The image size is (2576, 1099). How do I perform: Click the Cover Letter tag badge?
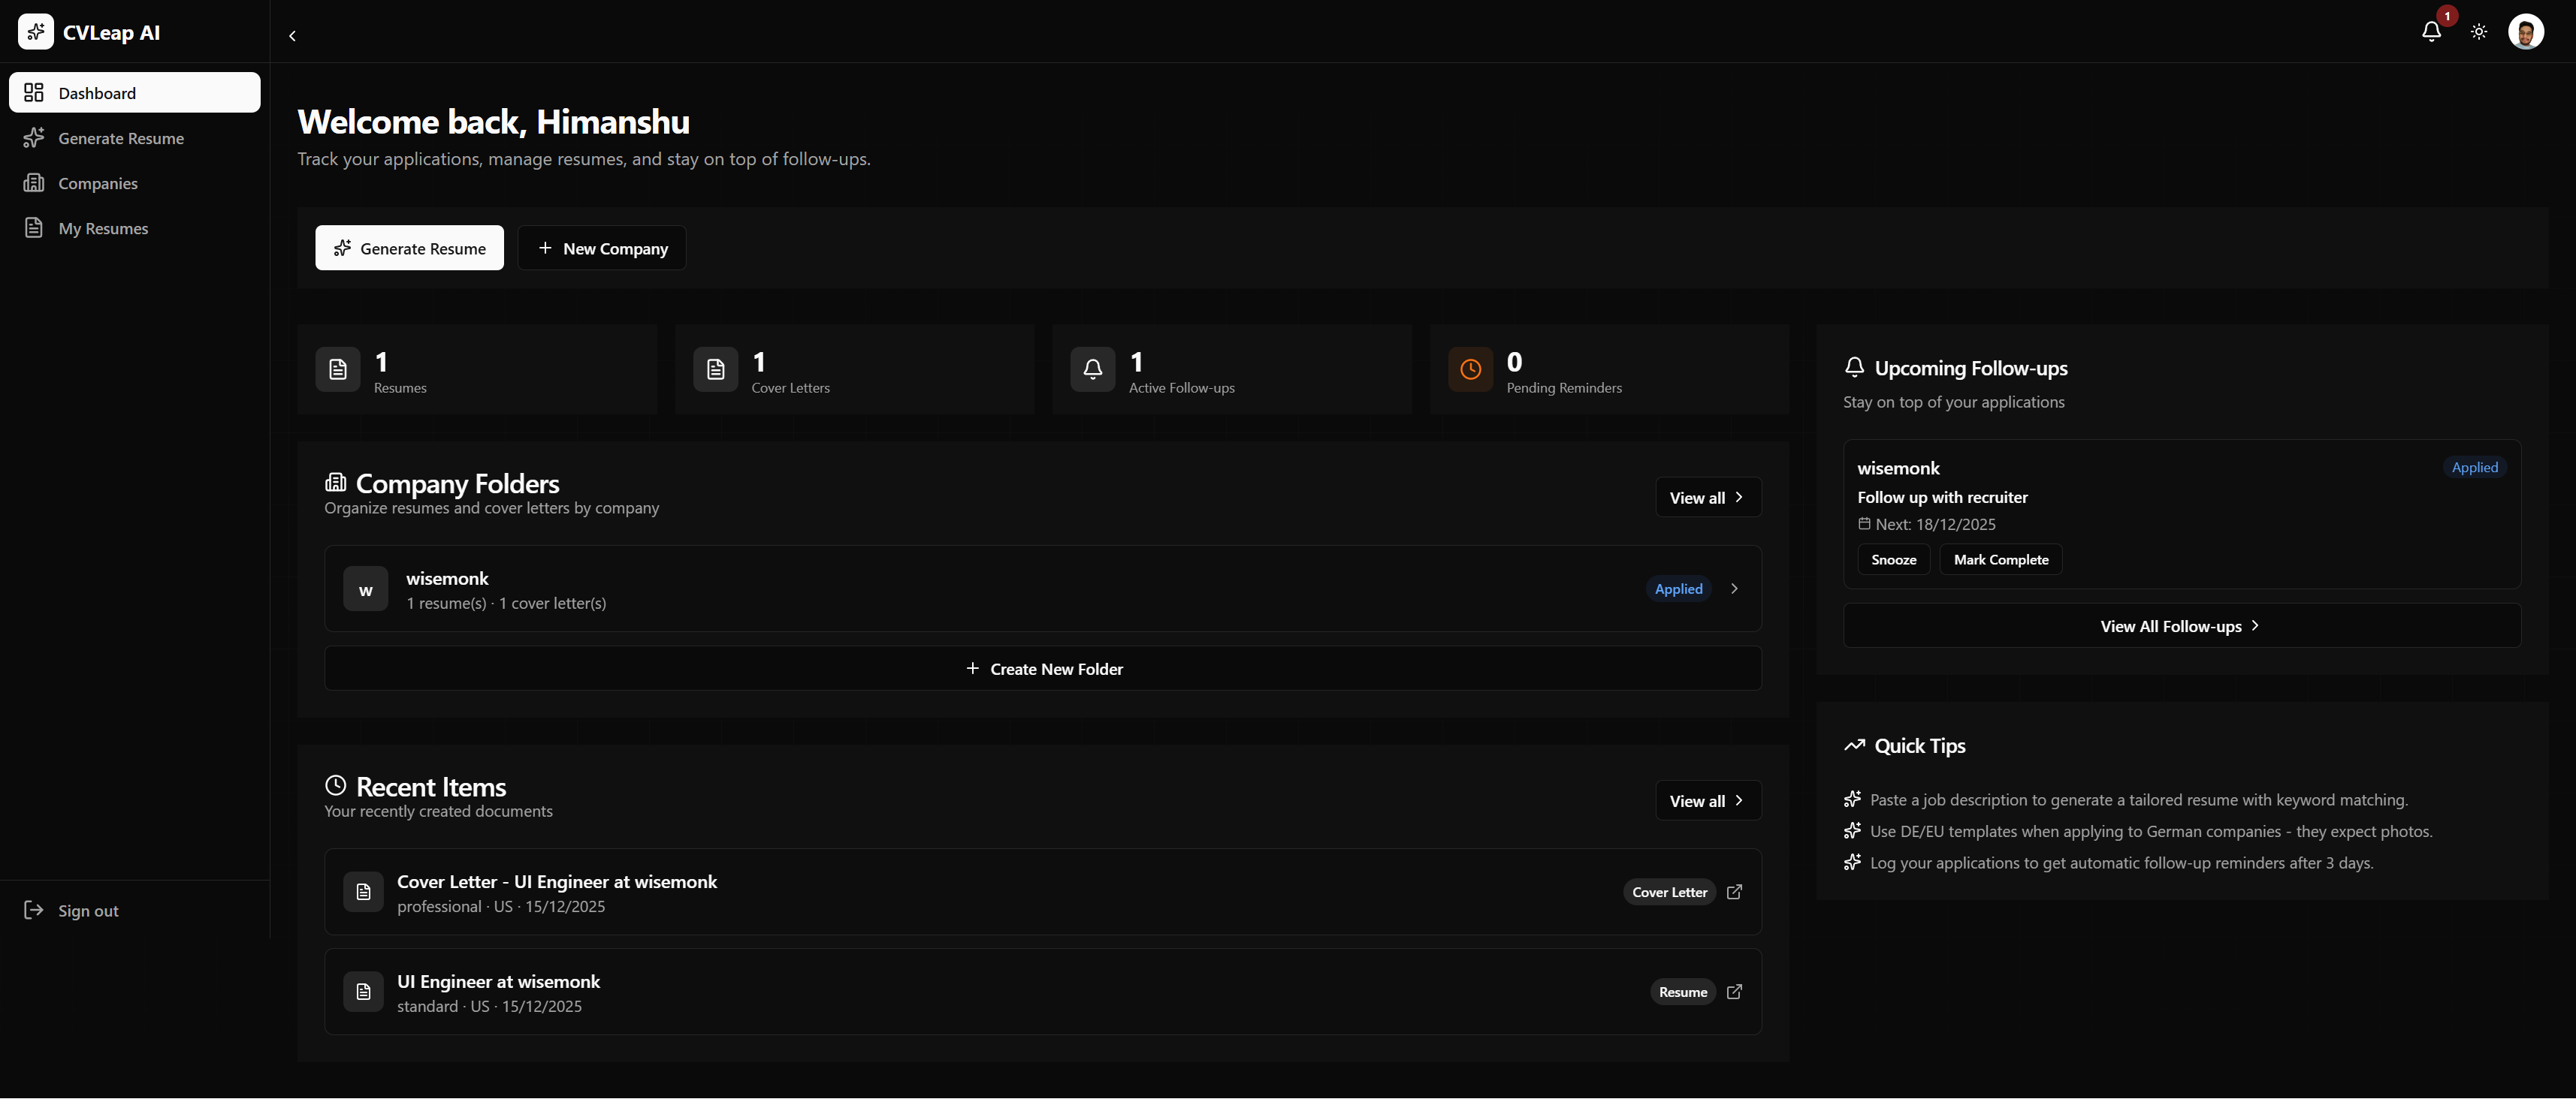point(1669,893)
